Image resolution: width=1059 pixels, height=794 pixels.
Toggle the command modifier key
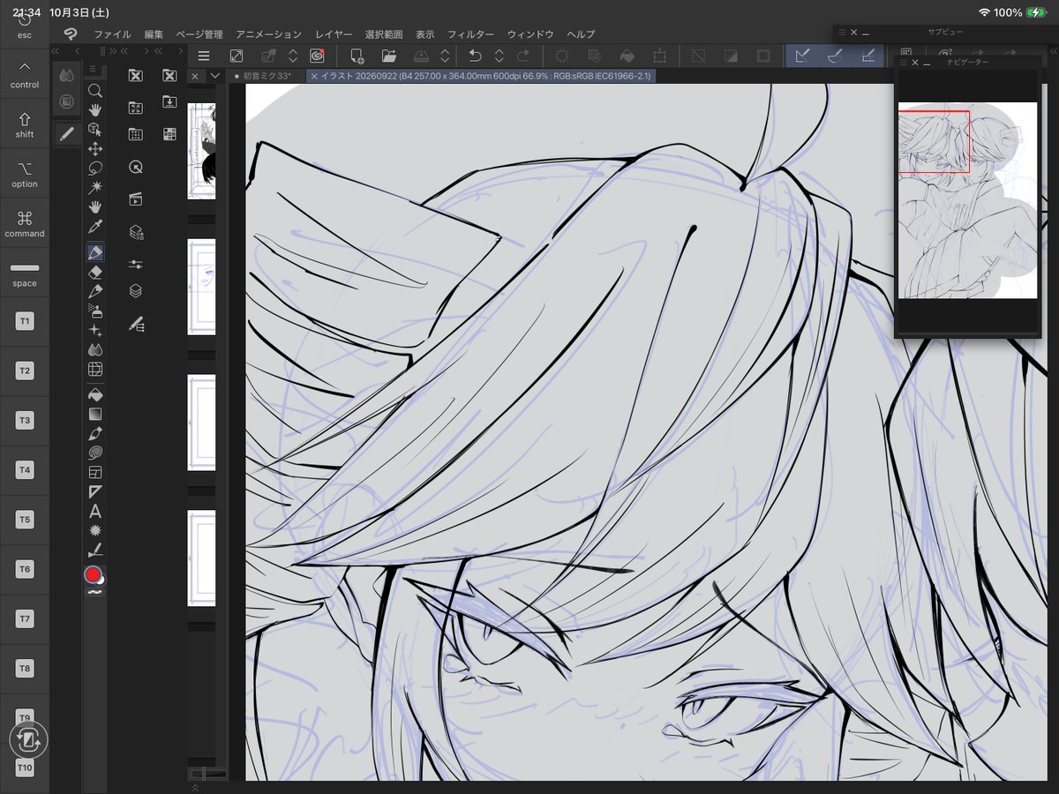coord(25,224)
